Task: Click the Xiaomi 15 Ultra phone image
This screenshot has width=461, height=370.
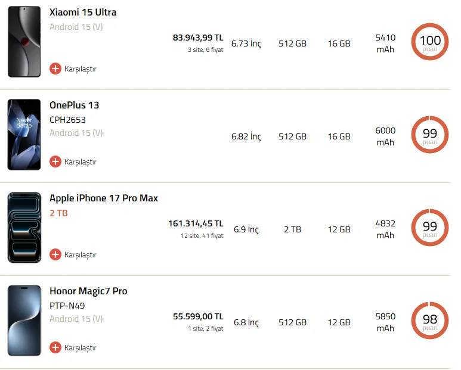Action: click(x=24, y=42)
